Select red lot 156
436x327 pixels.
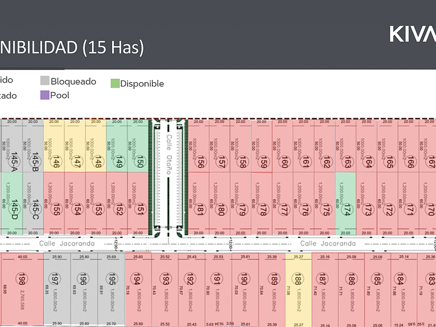point(198,146)
